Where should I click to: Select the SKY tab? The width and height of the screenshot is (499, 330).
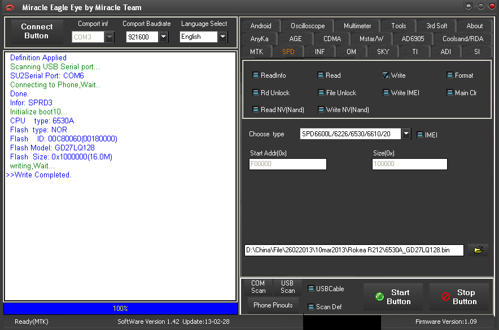click(383, 51)
